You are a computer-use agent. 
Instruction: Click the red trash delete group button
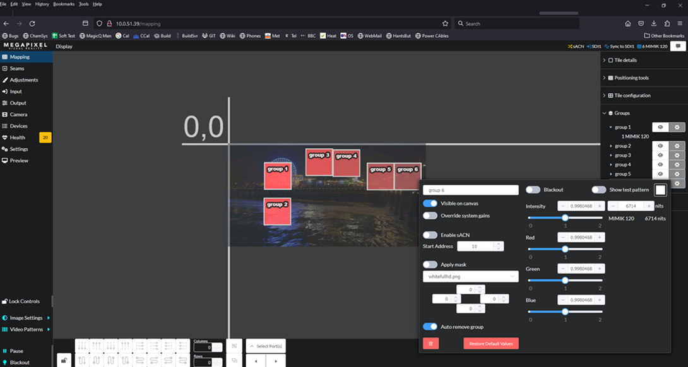click(430, 343)
